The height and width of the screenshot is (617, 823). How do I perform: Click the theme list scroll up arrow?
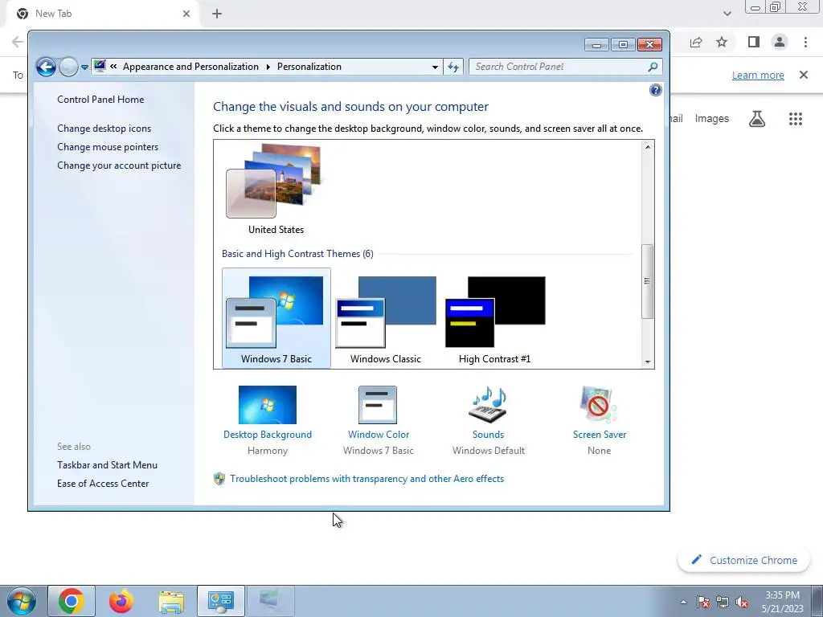pyautogui.click(x=648, y=147)
